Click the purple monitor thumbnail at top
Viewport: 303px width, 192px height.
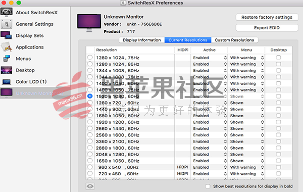[x=89, y=23]
